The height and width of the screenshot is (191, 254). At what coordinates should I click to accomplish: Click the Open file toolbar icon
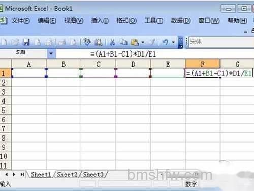tap(15, 42)
